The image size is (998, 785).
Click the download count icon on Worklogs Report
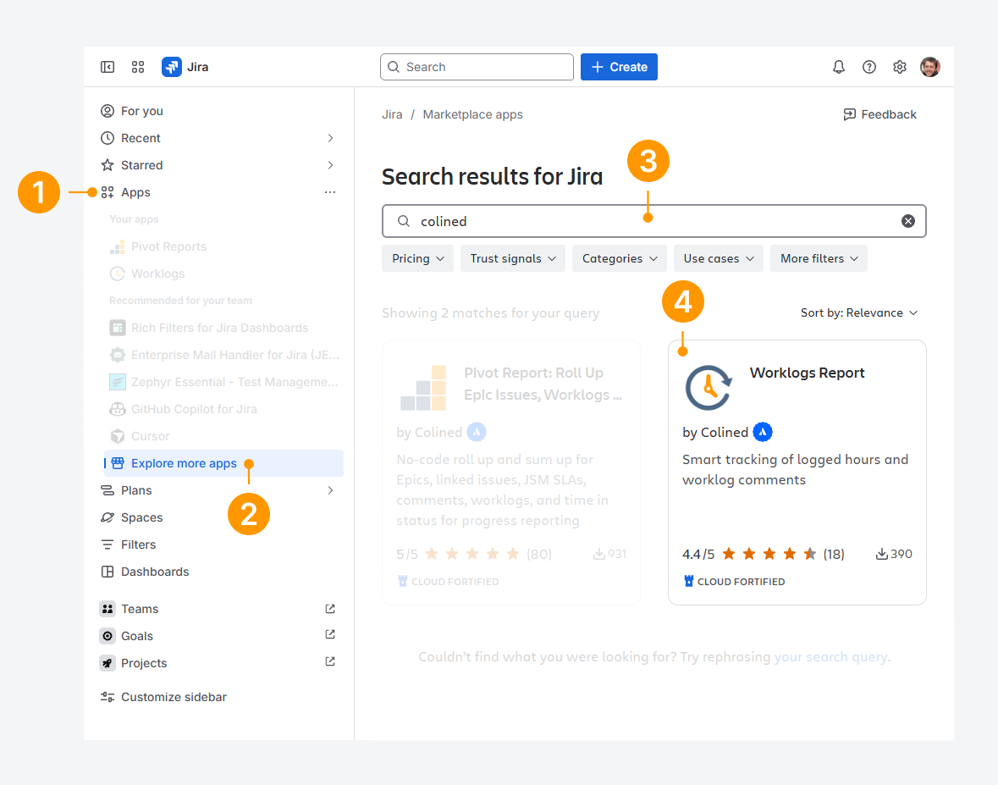881,554
